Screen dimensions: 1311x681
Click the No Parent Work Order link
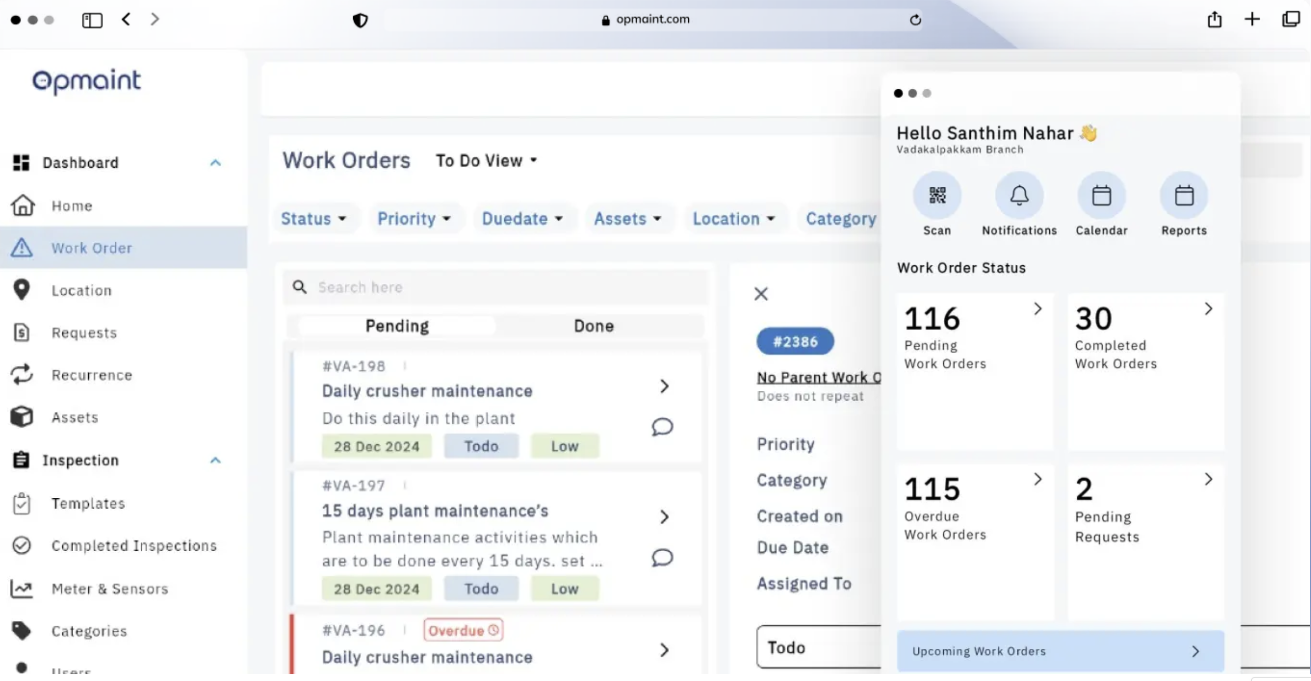click(819, 377)
